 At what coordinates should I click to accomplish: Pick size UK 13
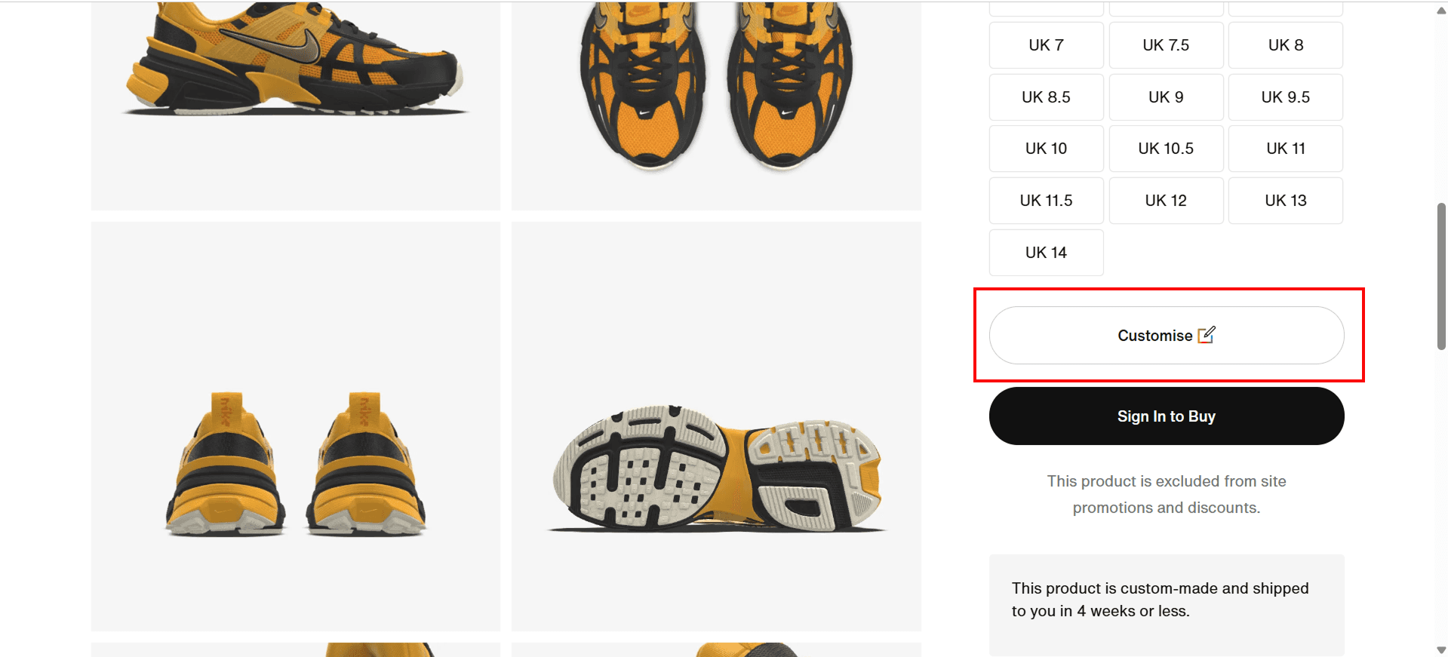point(1285,201)
